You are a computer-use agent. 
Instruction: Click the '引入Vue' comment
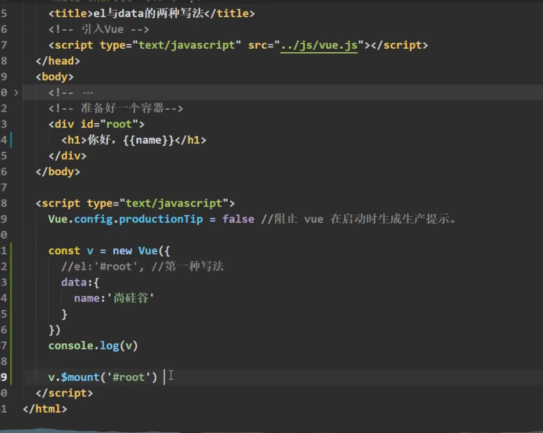pyautogui.click(x=99, y=29)
